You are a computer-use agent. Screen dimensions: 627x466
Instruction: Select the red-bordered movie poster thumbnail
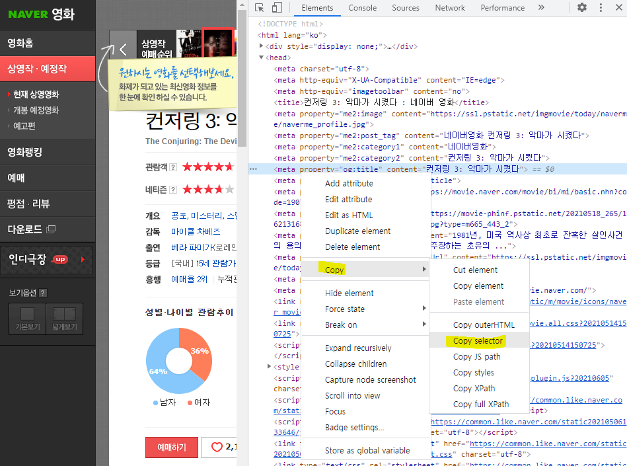(x=218, y=43)
